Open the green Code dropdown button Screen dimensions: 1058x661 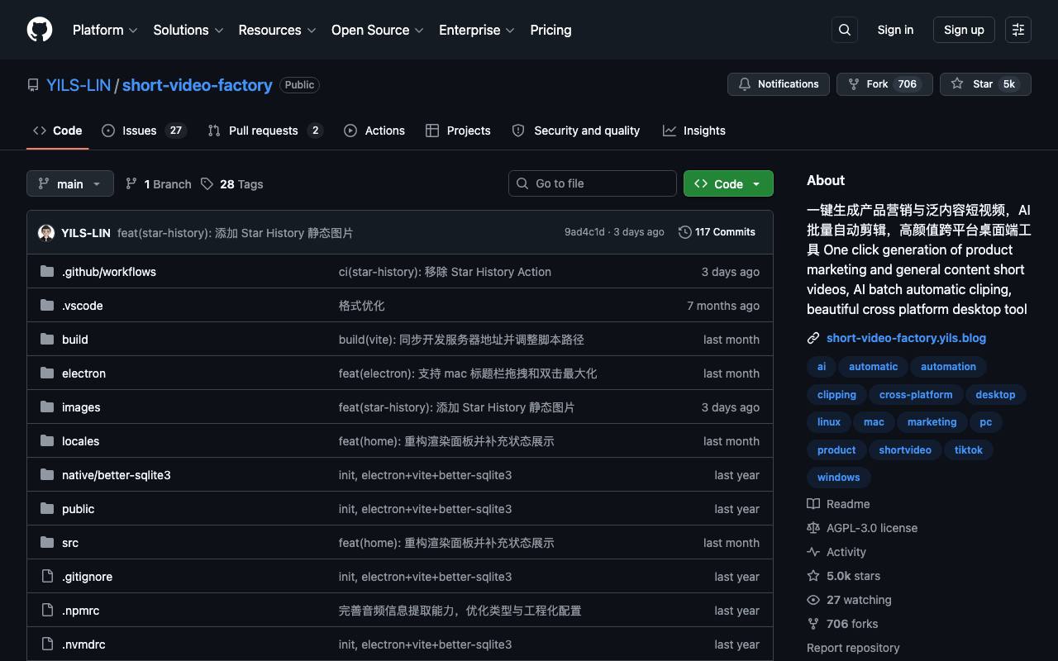coord(728,183)
